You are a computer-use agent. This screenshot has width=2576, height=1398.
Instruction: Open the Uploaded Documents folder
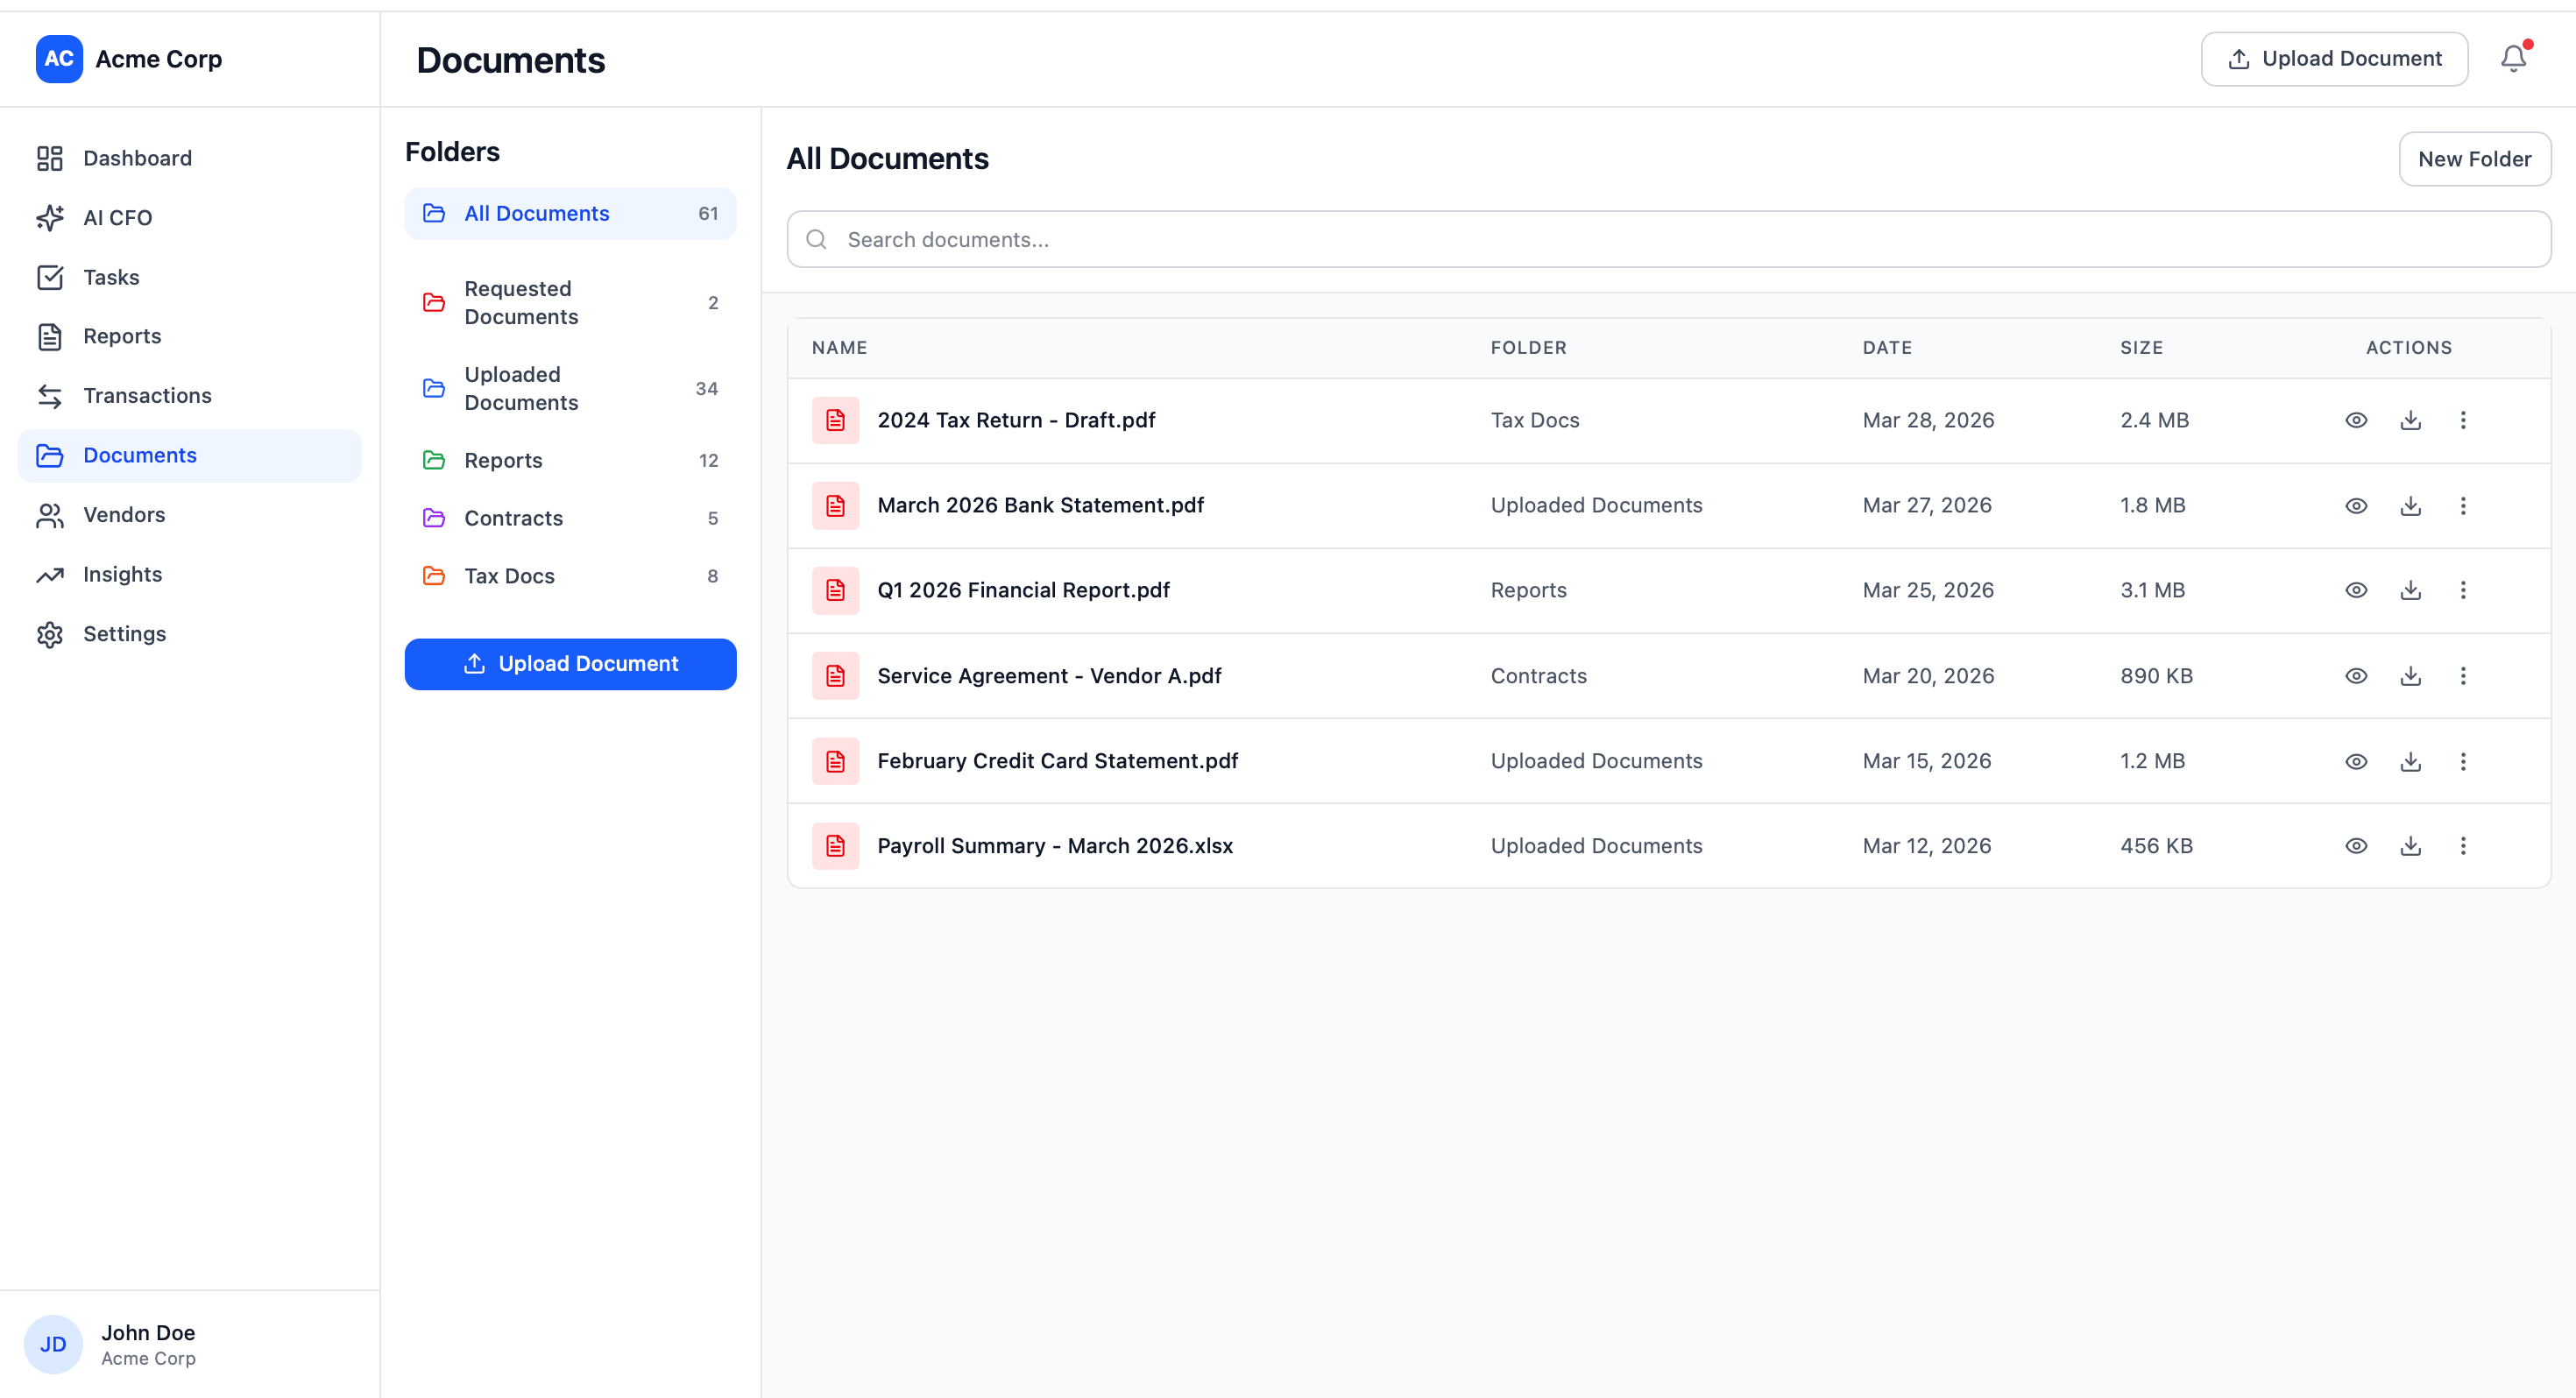tap(570, 388)
